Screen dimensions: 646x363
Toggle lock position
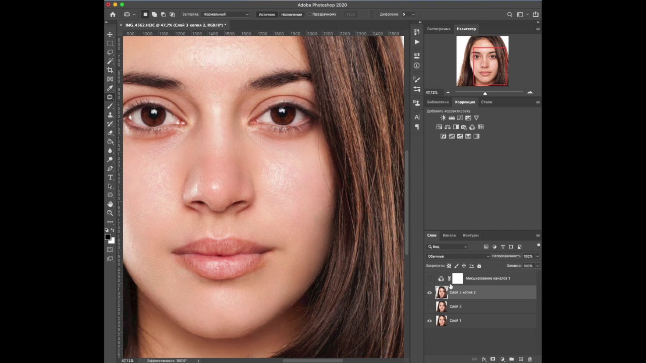(x=464, y=266)
